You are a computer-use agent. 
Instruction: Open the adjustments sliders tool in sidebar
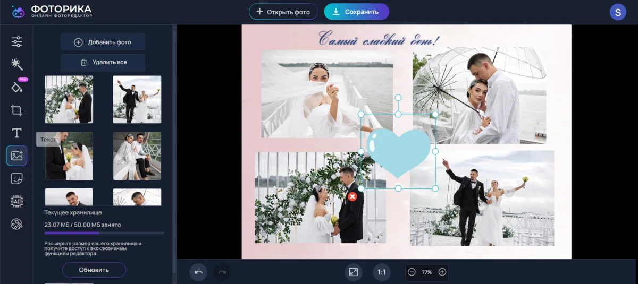(x=16, y=41)
